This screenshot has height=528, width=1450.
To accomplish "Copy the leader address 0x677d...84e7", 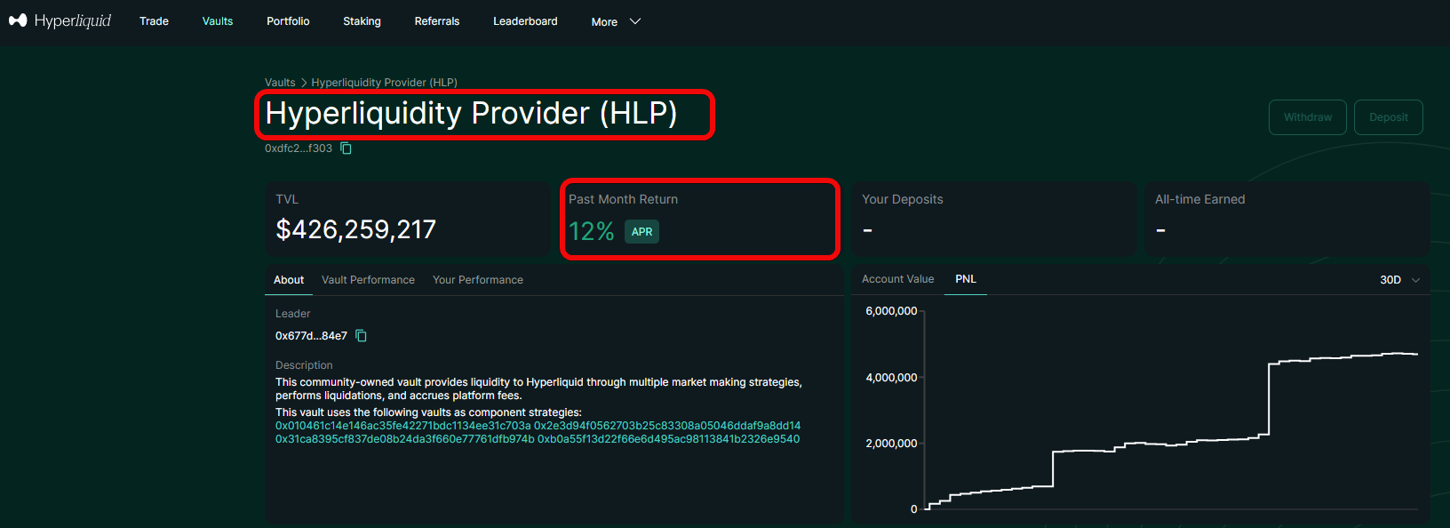I will click(361, 336).
